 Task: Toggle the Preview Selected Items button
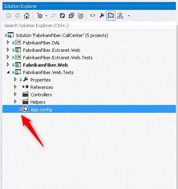(x=111, y=16)
